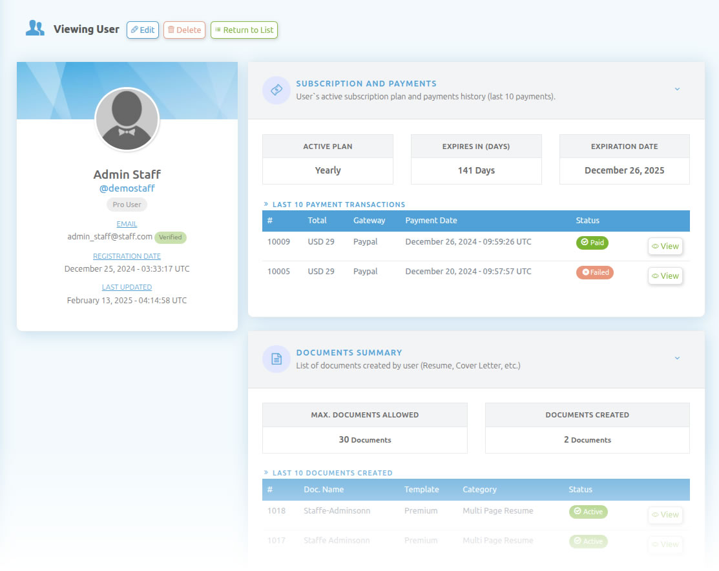Screen dimensions: 719x571
Task: Click the Delete button
Action: [x=184, y=30]
